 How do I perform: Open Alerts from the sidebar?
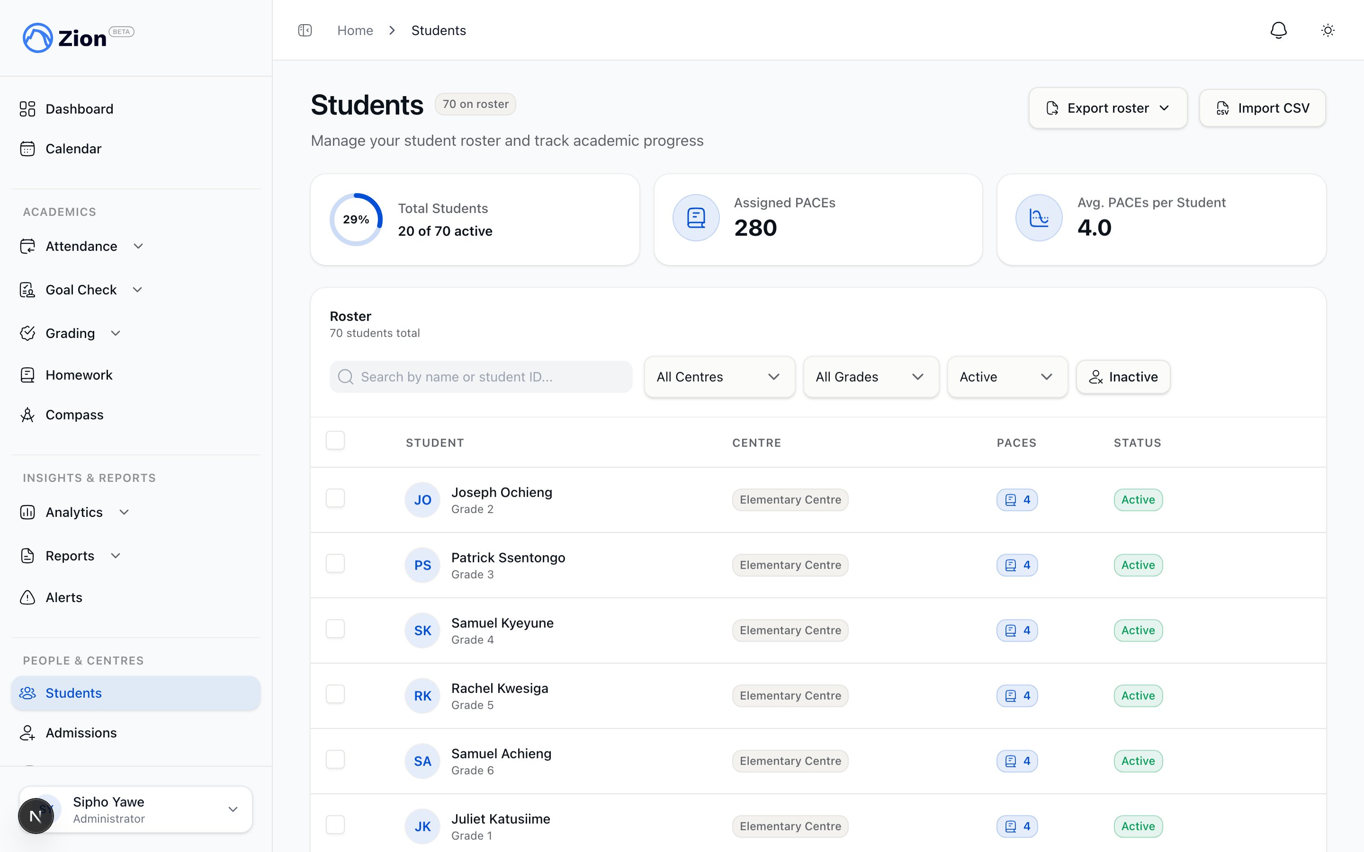pyautogui.click(x=136, y=597)
